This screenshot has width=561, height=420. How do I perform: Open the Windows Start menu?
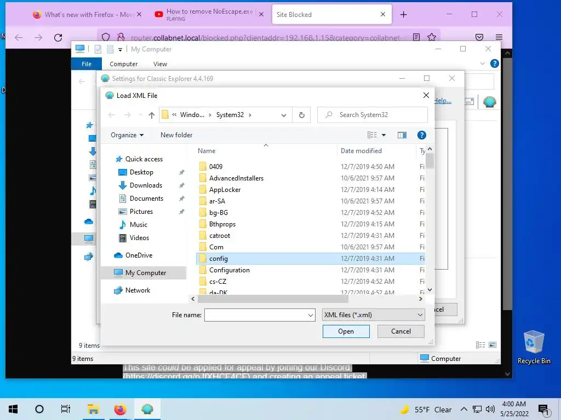13,409
